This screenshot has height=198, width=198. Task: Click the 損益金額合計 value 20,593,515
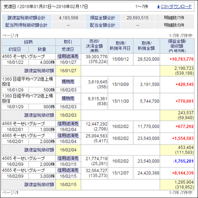coord(137,18)
